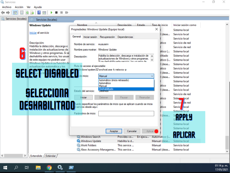Open the Ver menu
Screen dimensions: 230x173
pyautogui.click(x=28, y=7)
